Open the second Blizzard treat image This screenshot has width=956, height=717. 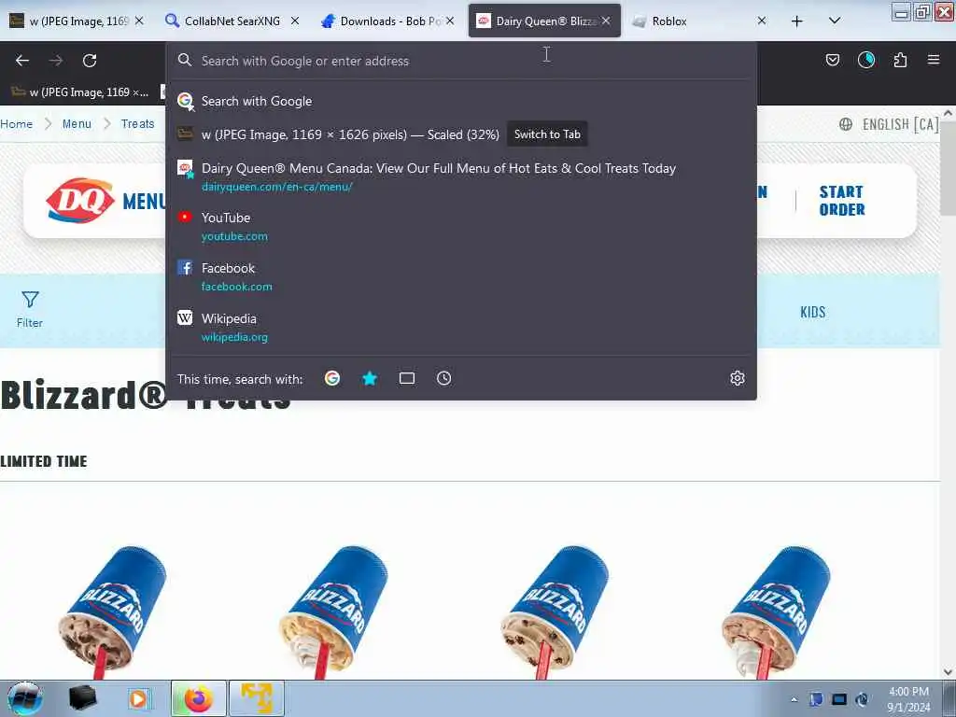(334, 612)
